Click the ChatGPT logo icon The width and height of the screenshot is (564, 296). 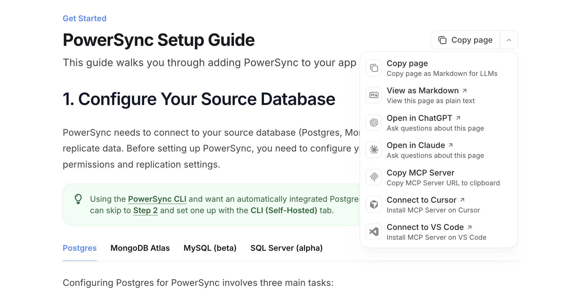point(374,122)
